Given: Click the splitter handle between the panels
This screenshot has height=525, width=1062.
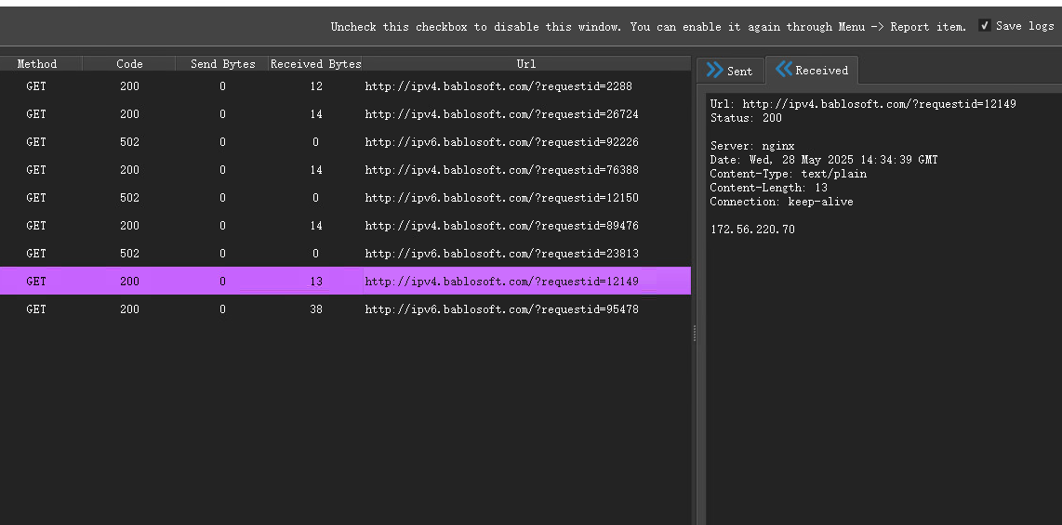Looking at the screenshot, I should 695,334.
